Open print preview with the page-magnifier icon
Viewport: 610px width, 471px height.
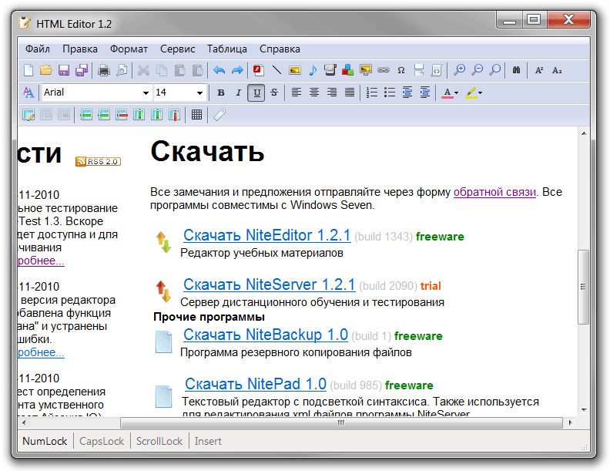click(122, 70)
